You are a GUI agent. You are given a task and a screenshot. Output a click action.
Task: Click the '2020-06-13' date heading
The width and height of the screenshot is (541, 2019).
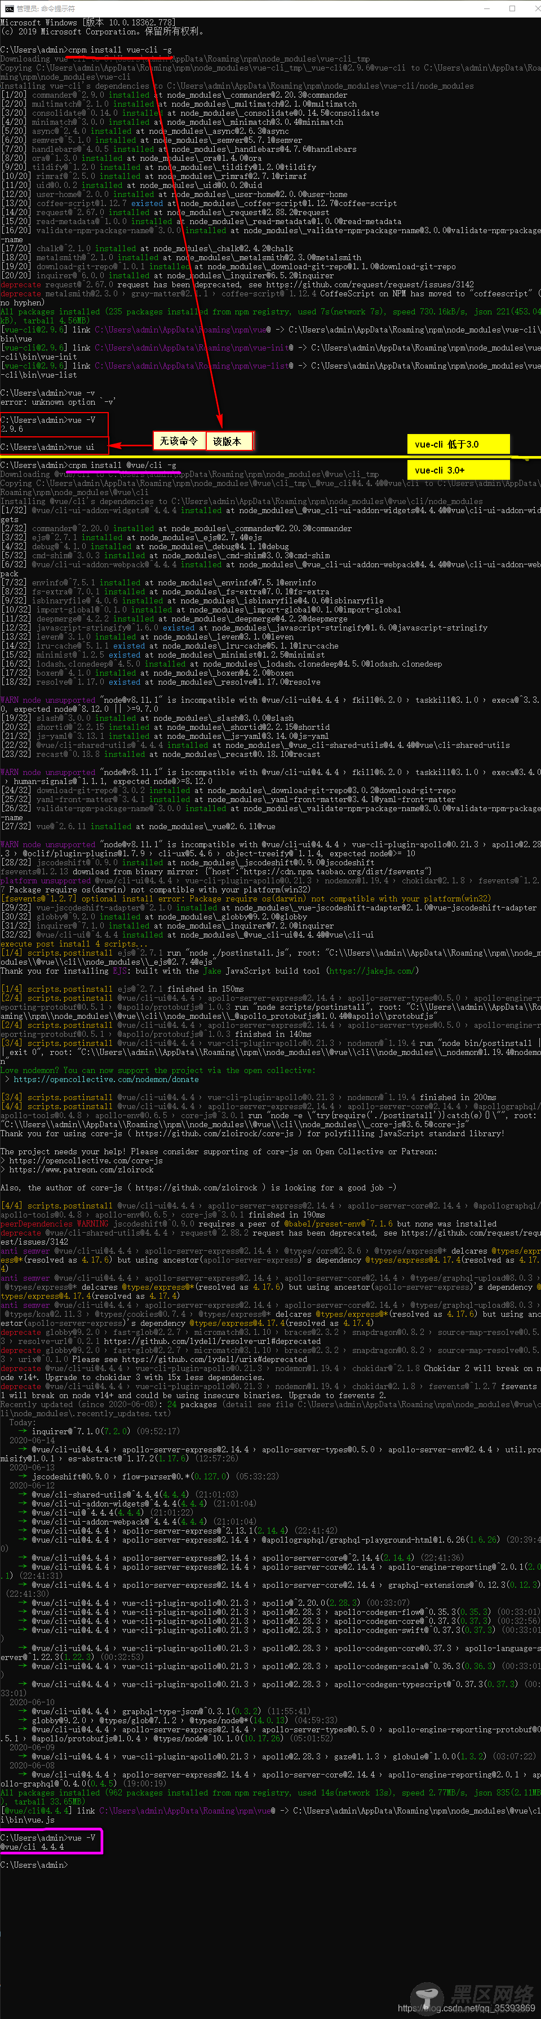click(x=32, y=1467)
